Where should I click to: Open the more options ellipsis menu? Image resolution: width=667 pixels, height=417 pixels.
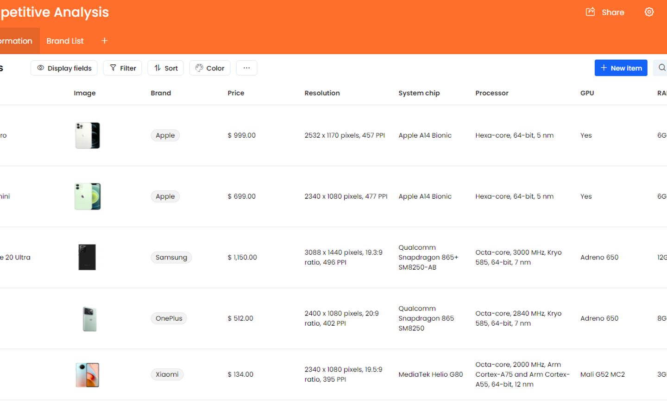click(247, 68)
